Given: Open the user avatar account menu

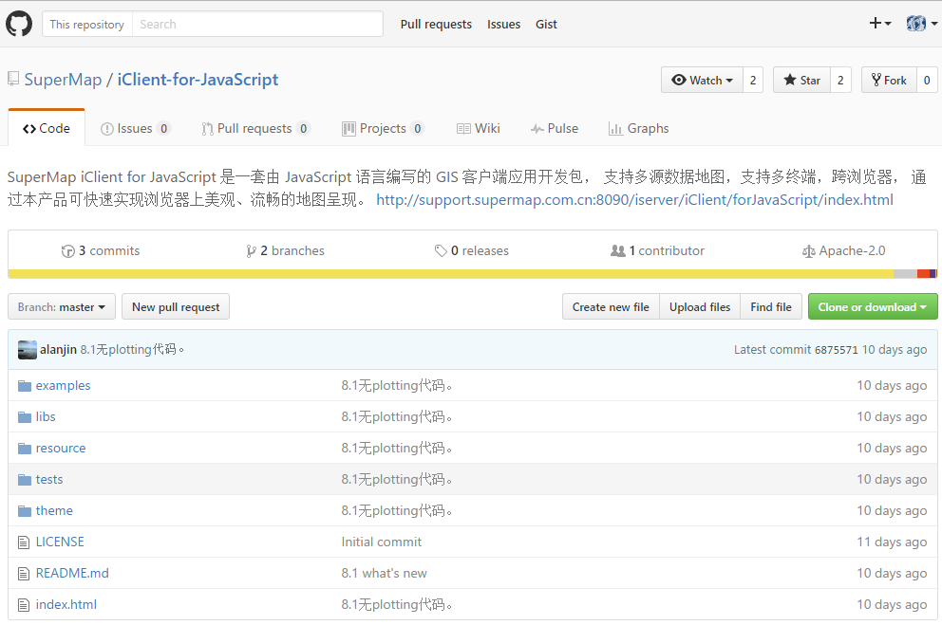Looking at the screenshot, I should pos(921,24).
